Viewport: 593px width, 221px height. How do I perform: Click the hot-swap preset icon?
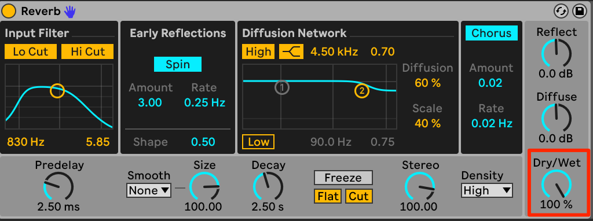561,12
